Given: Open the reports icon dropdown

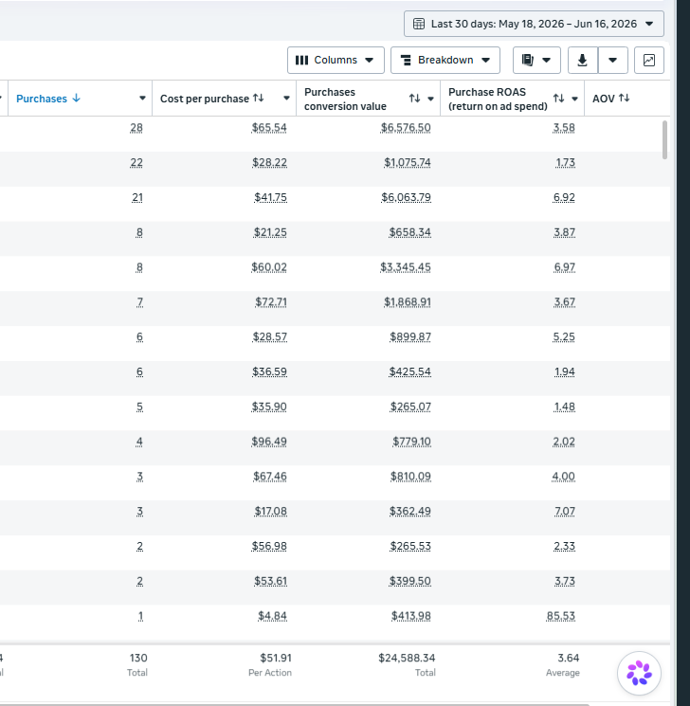Looking at the screenshot, I should [x=536, y=60].
